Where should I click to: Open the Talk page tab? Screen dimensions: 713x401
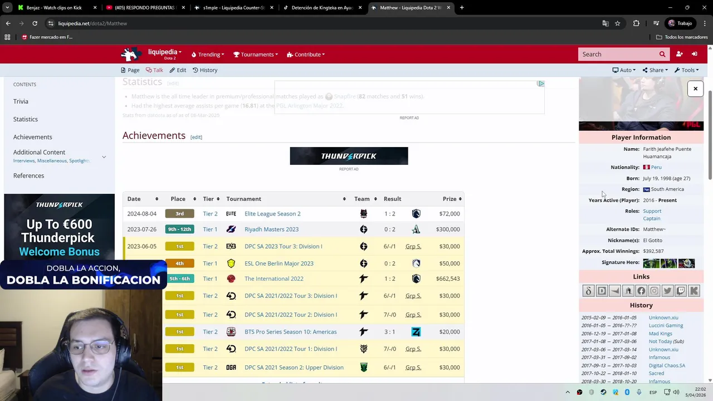[154, 70]
